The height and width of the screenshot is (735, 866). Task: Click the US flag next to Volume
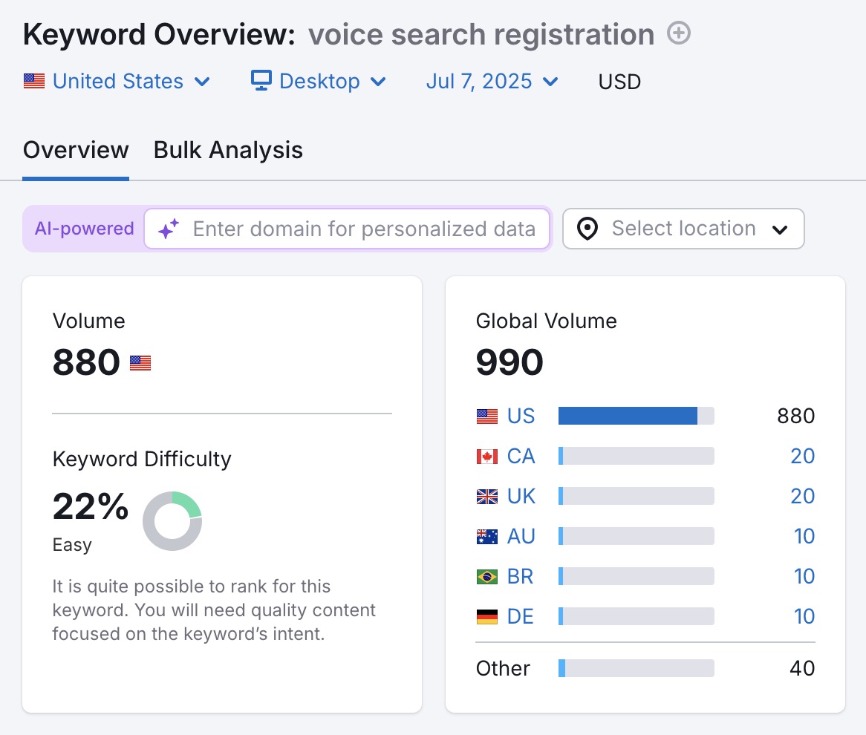pyautogui.click(x=140, y=363)
